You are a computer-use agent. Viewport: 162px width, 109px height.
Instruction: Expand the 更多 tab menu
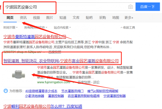[x=129, y=18]
